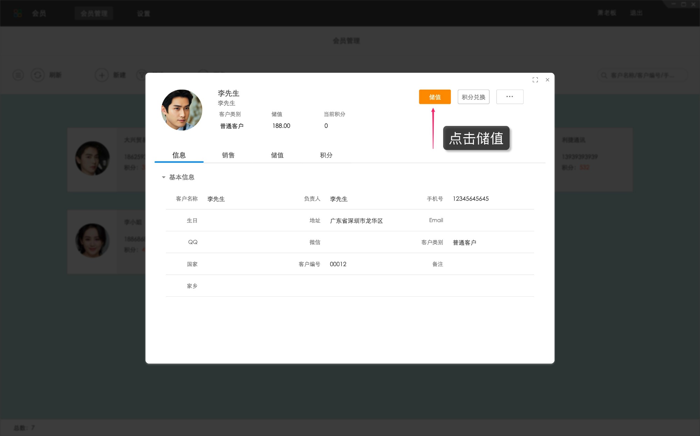Click the colorful app logo at top left

[17, 13]
